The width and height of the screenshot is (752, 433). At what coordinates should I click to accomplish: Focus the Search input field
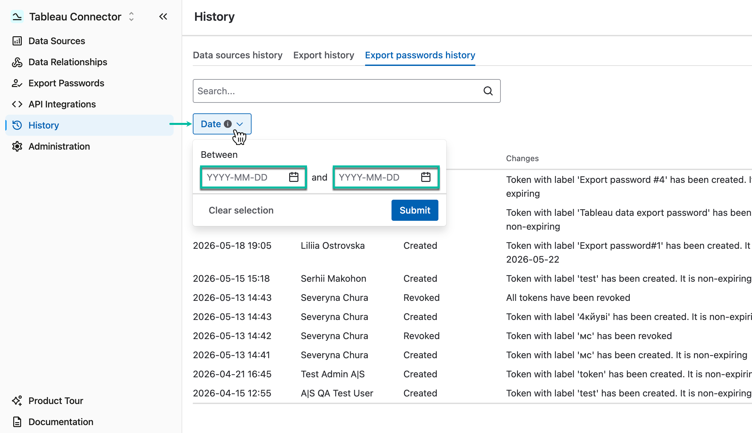point(347,91)
